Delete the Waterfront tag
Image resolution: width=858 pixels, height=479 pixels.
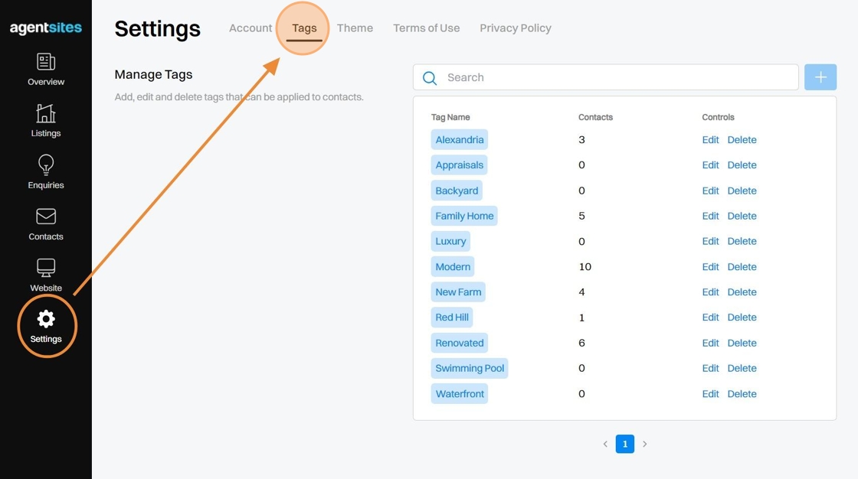[x=742, y=394]
